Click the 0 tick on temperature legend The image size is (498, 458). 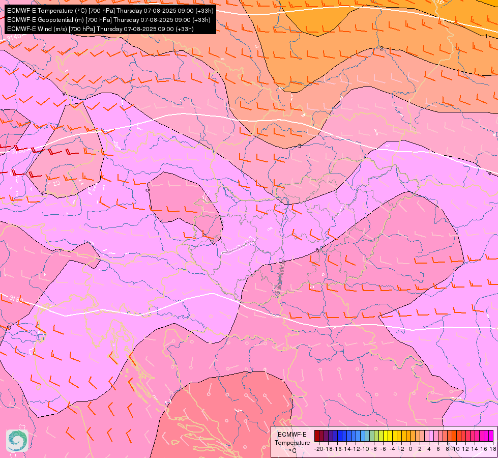coord(411,449)
